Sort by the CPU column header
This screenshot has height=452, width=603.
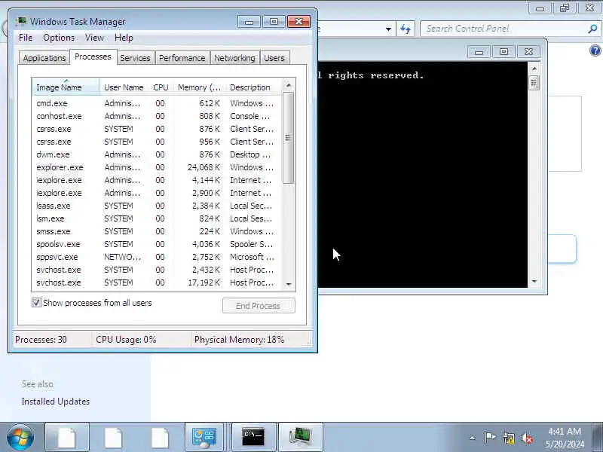coord(161,87)
